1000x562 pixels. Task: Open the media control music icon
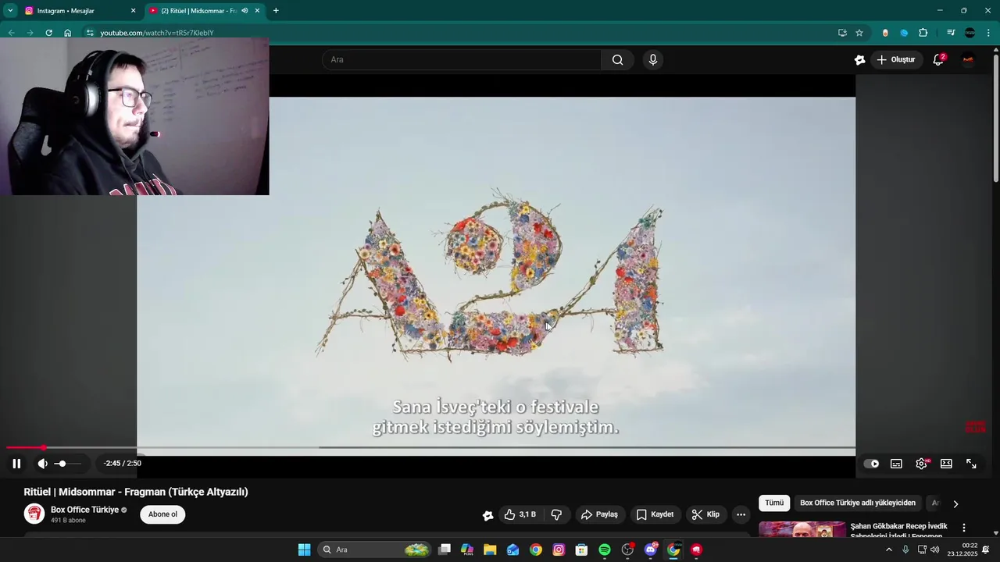(950, 33)
